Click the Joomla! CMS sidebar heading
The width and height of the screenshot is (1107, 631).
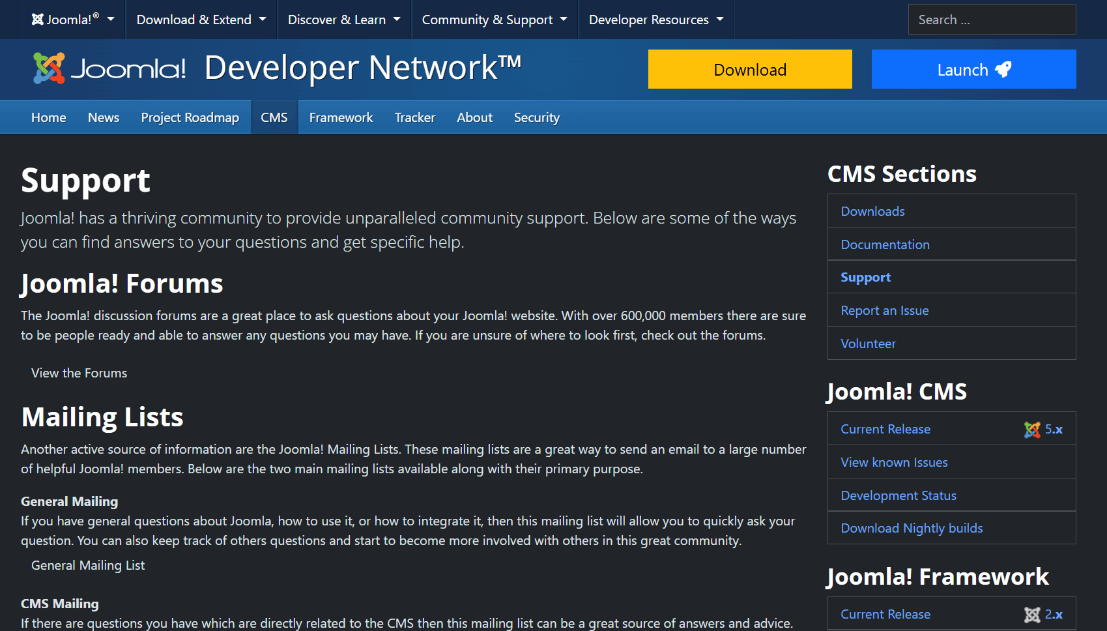(x=897, y=392)
